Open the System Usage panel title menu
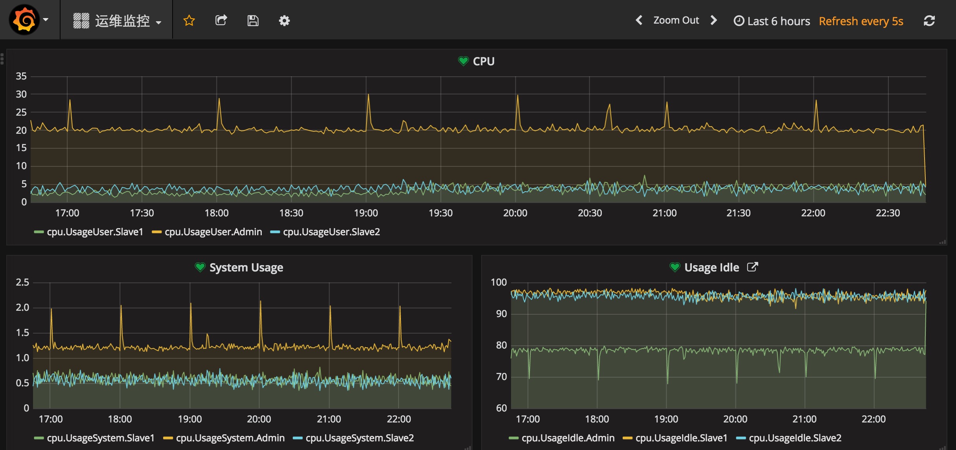The width and height of the screenshot is (956, 450). (x=246, y=267)
